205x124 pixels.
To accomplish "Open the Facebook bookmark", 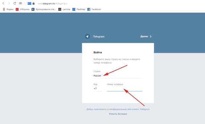I will click(x=94, y=9).
